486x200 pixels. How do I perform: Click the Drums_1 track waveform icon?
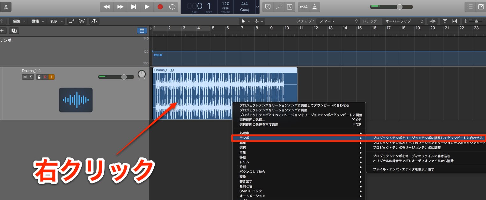coord(76,100)
